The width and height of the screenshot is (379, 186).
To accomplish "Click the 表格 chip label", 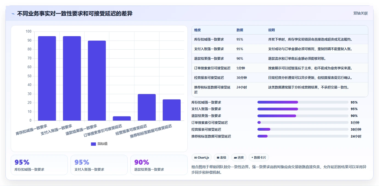I will coord(223,158).
